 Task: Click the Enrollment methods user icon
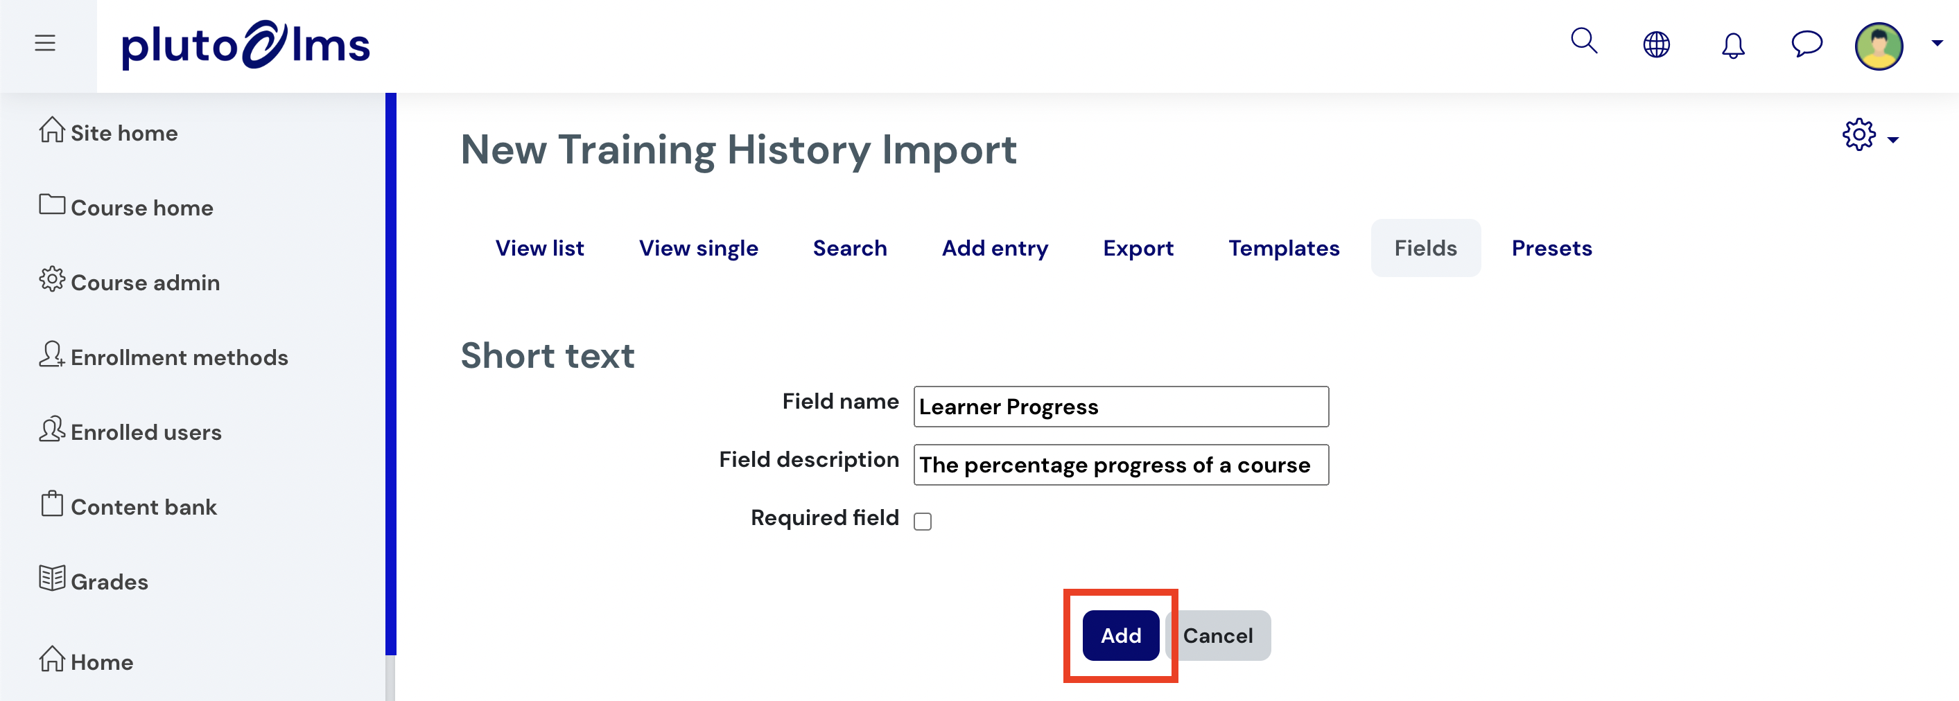click(x=52, y=353)
